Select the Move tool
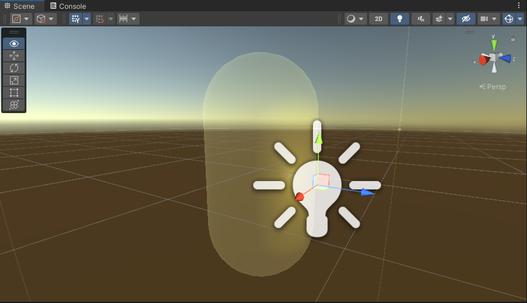This screenshot has height=303, width=527. tap(14, 56)
